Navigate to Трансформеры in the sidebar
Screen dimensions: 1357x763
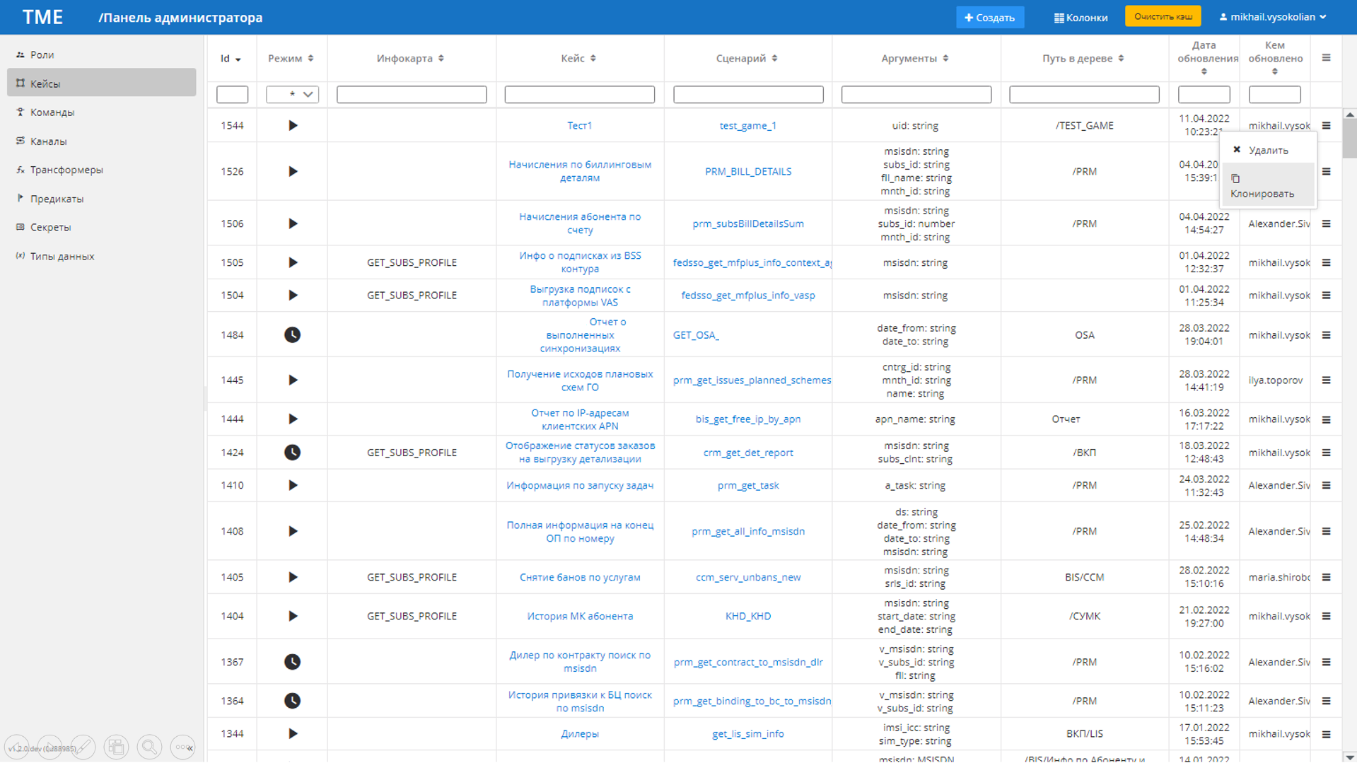102,170
